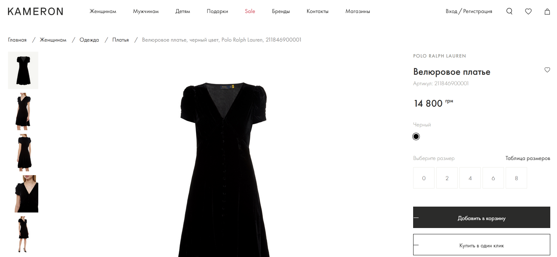Screen dimensions: 557x257
Task: View the close-up neckline thumbnail
Action: [23, 194]
